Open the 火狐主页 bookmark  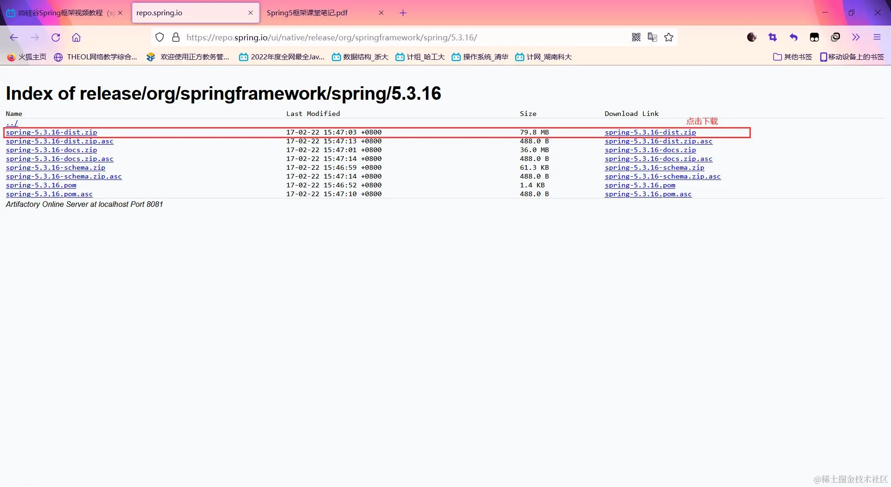point(27,57)
